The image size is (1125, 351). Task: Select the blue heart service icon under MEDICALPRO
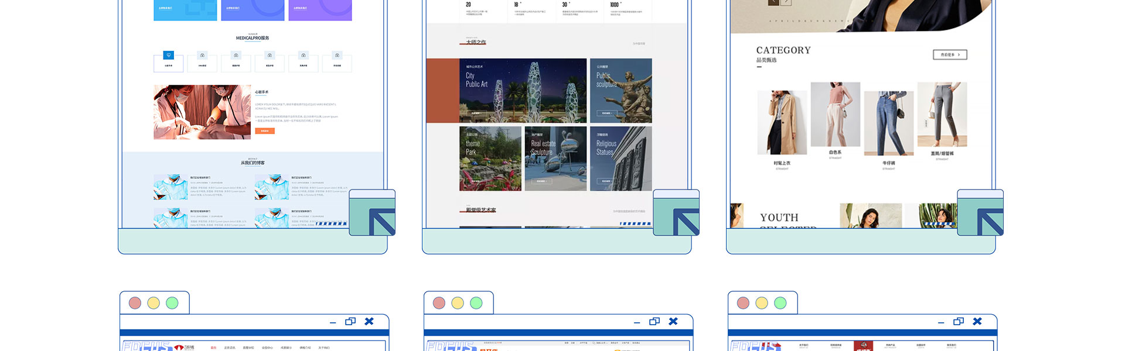point(169,56)
